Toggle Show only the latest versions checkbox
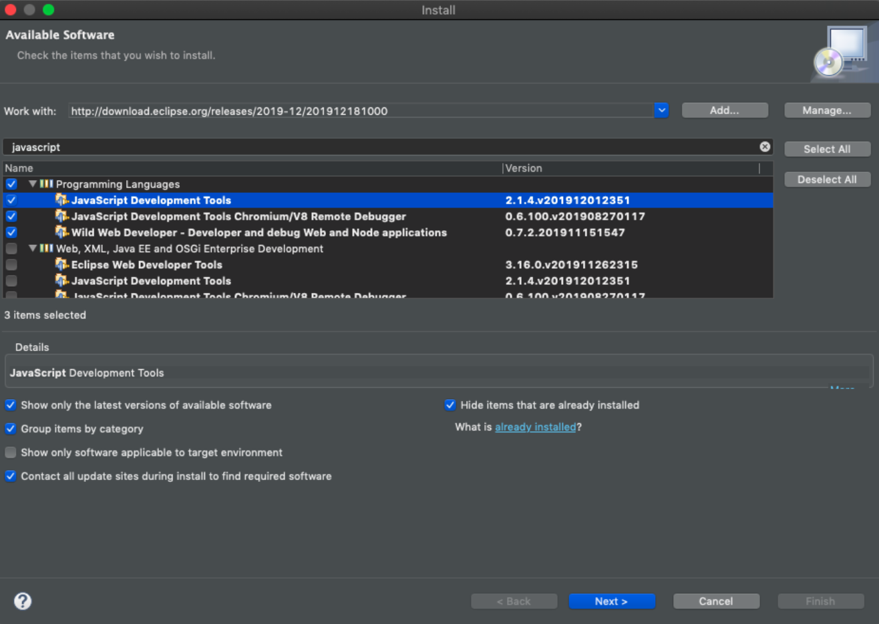 [11, 405]
